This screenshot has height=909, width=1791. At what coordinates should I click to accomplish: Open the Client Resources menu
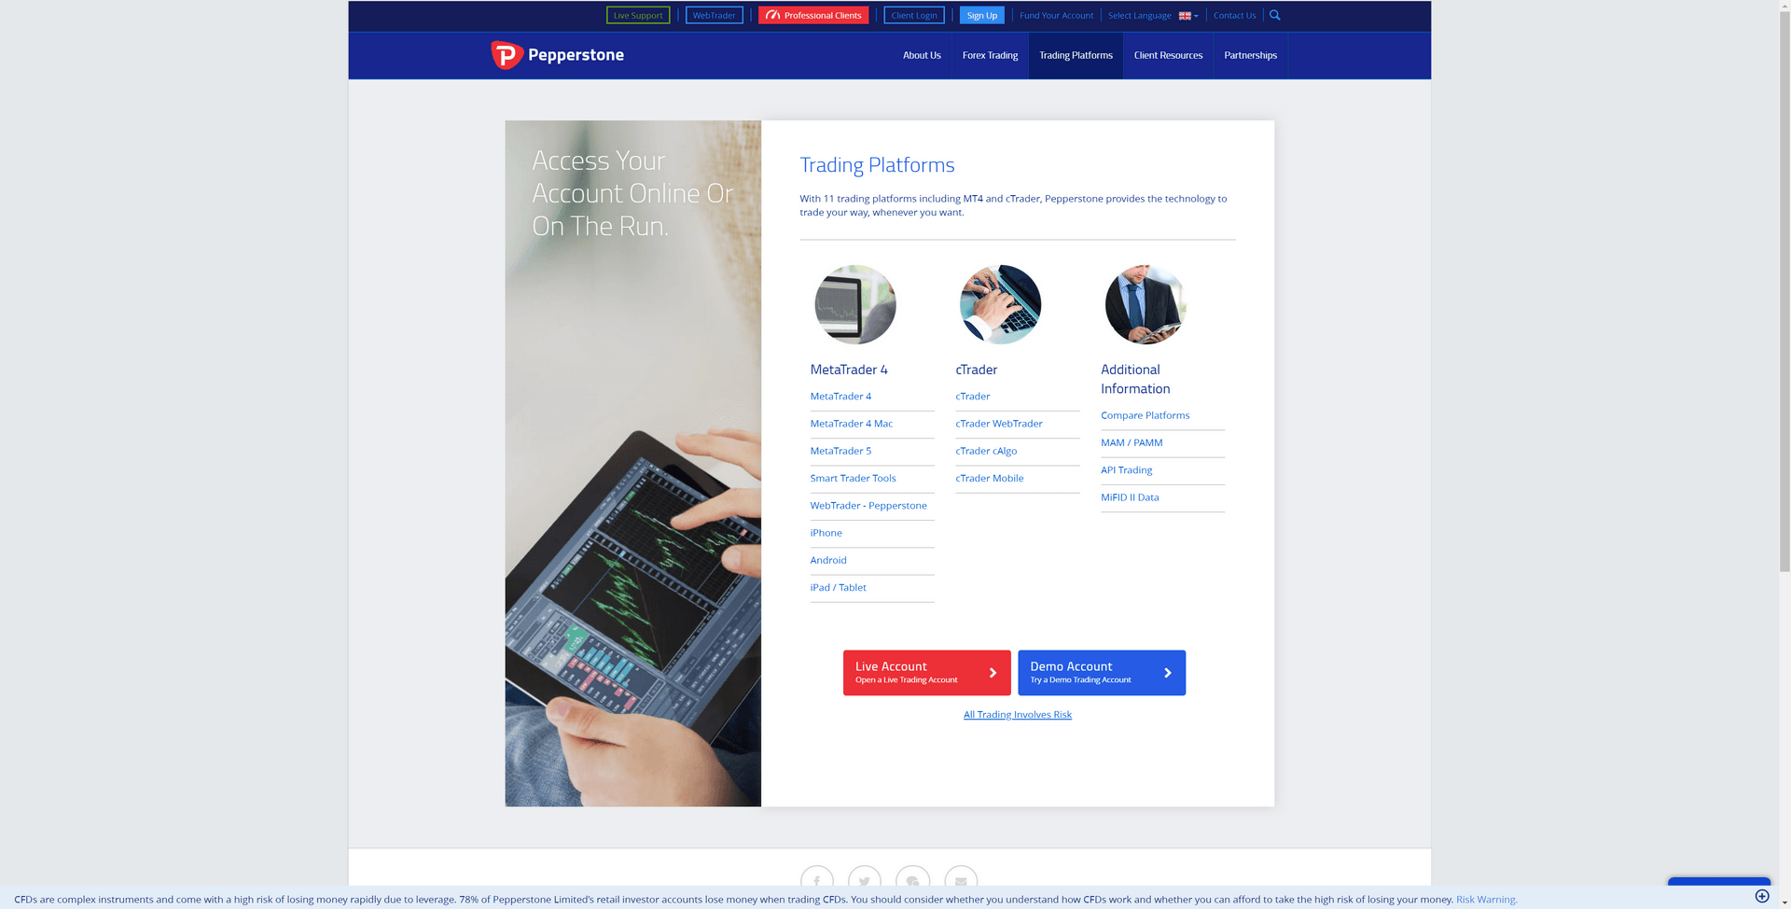click(x=1168, y=55)
